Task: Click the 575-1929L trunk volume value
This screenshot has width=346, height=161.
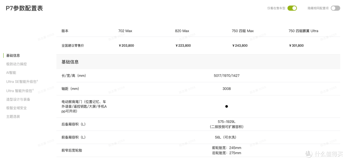Action: pos(227,122)
